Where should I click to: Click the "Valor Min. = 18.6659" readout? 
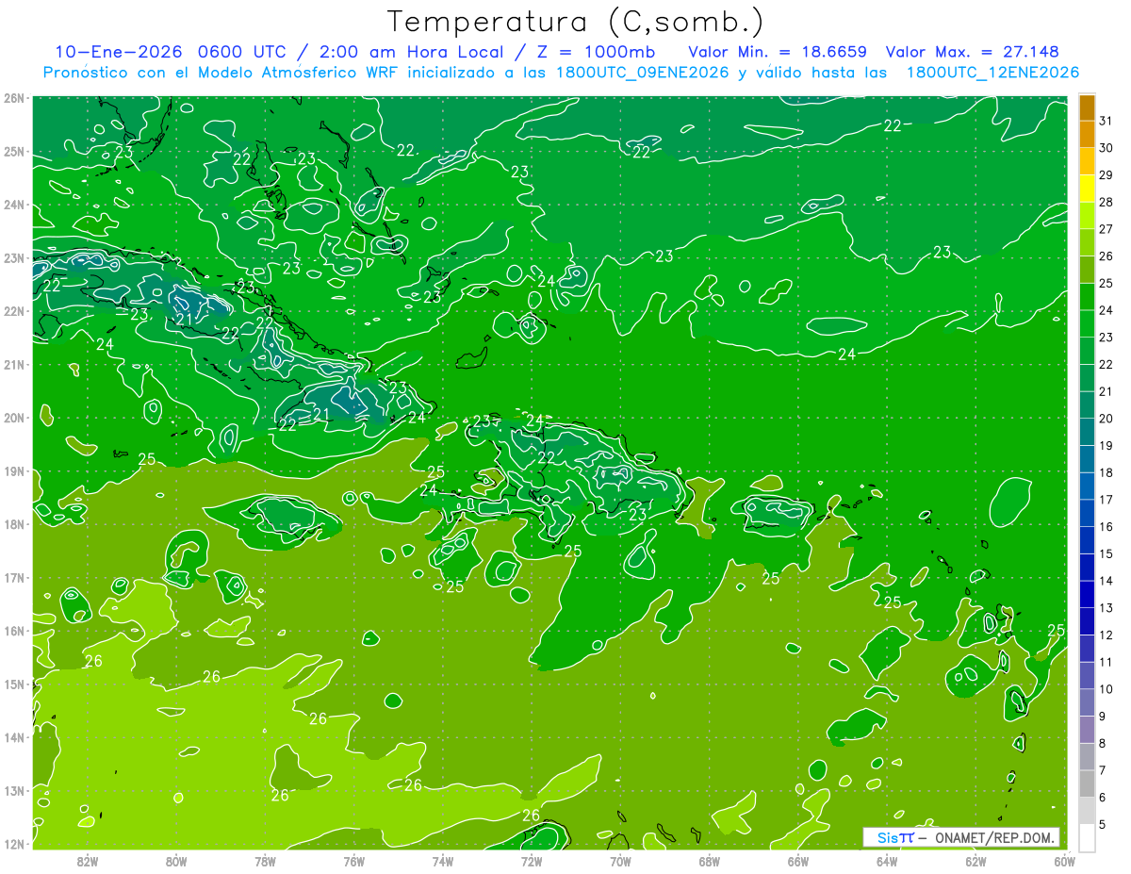[x=778, y=52]
